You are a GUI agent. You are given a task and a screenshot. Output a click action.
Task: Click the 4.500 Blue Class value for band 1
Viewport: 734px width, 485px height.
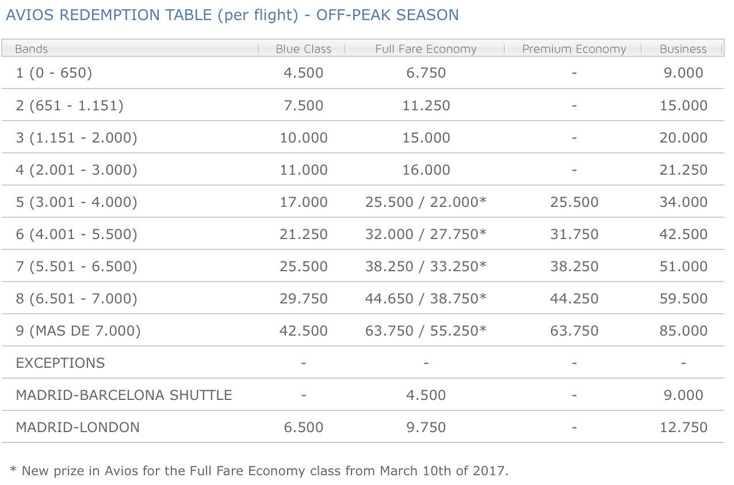pyautogui.click(x=303, y=73)
